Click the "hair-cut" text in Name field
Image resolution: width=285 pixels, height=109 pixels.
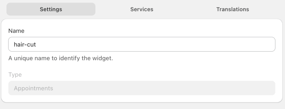click(x=25, y=45)
